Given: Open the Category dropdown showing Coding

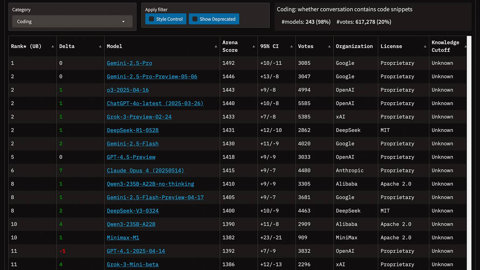Looking at the screenshot, I should [x=72, y=22].
